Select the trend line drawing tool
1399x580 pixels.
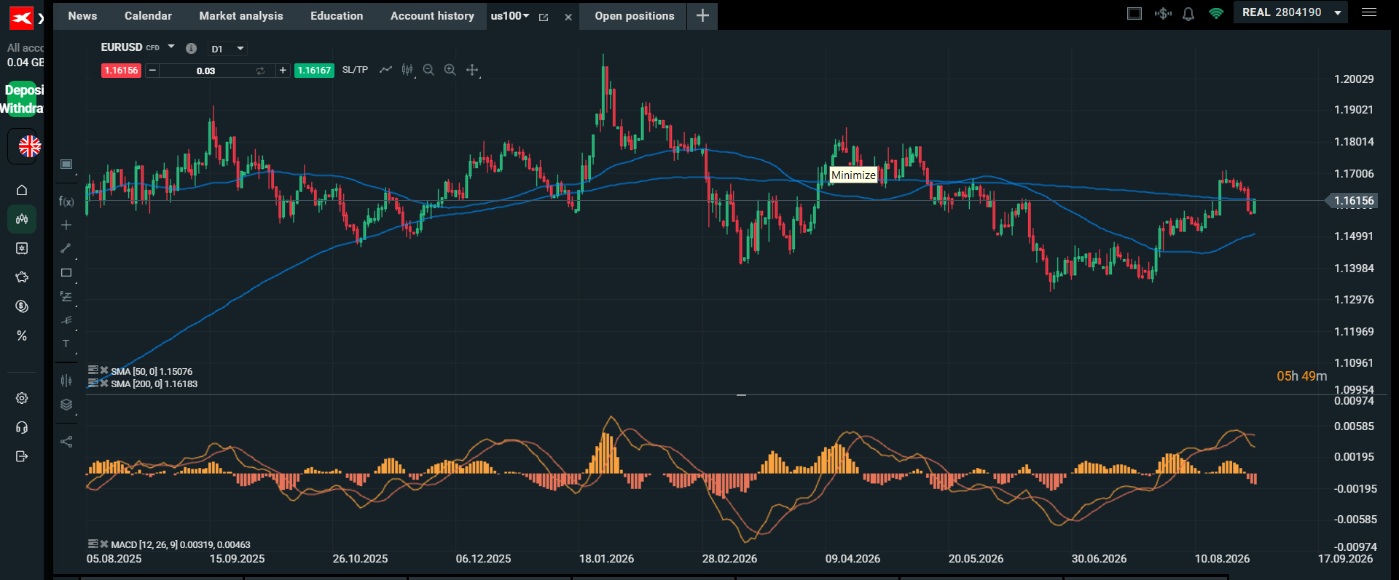pyautogui.click(x=66, y=248)
